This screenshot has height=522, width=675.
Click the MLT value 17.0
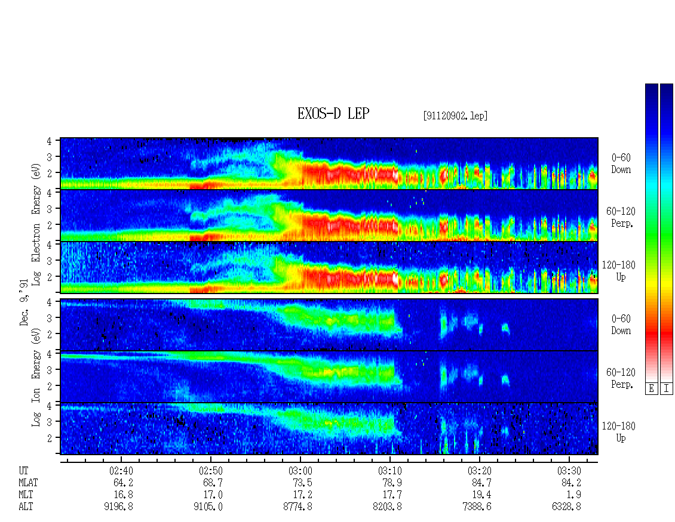(x=213, y=495)
